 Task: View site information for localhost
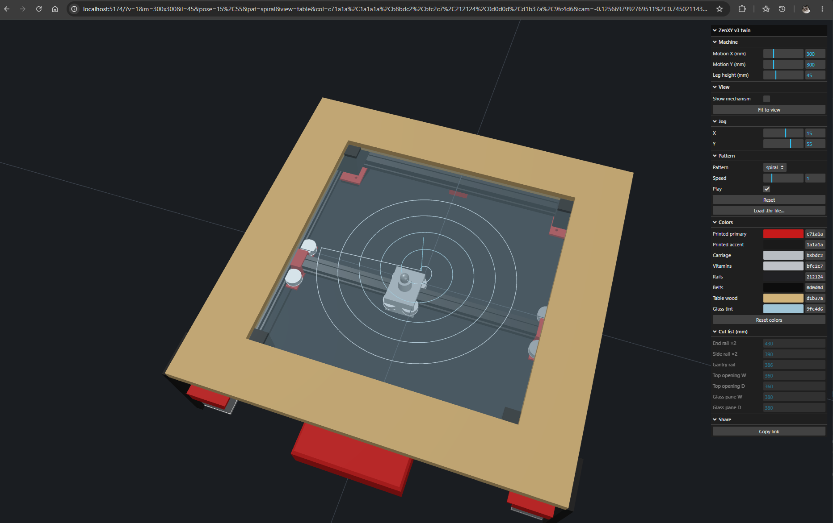74,9
